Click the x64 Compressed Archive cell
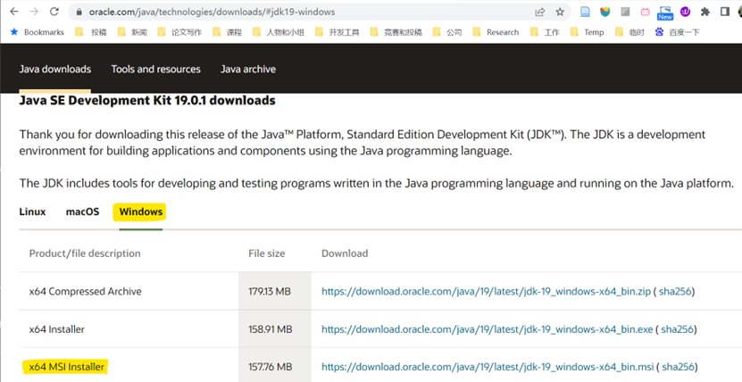 85,291
